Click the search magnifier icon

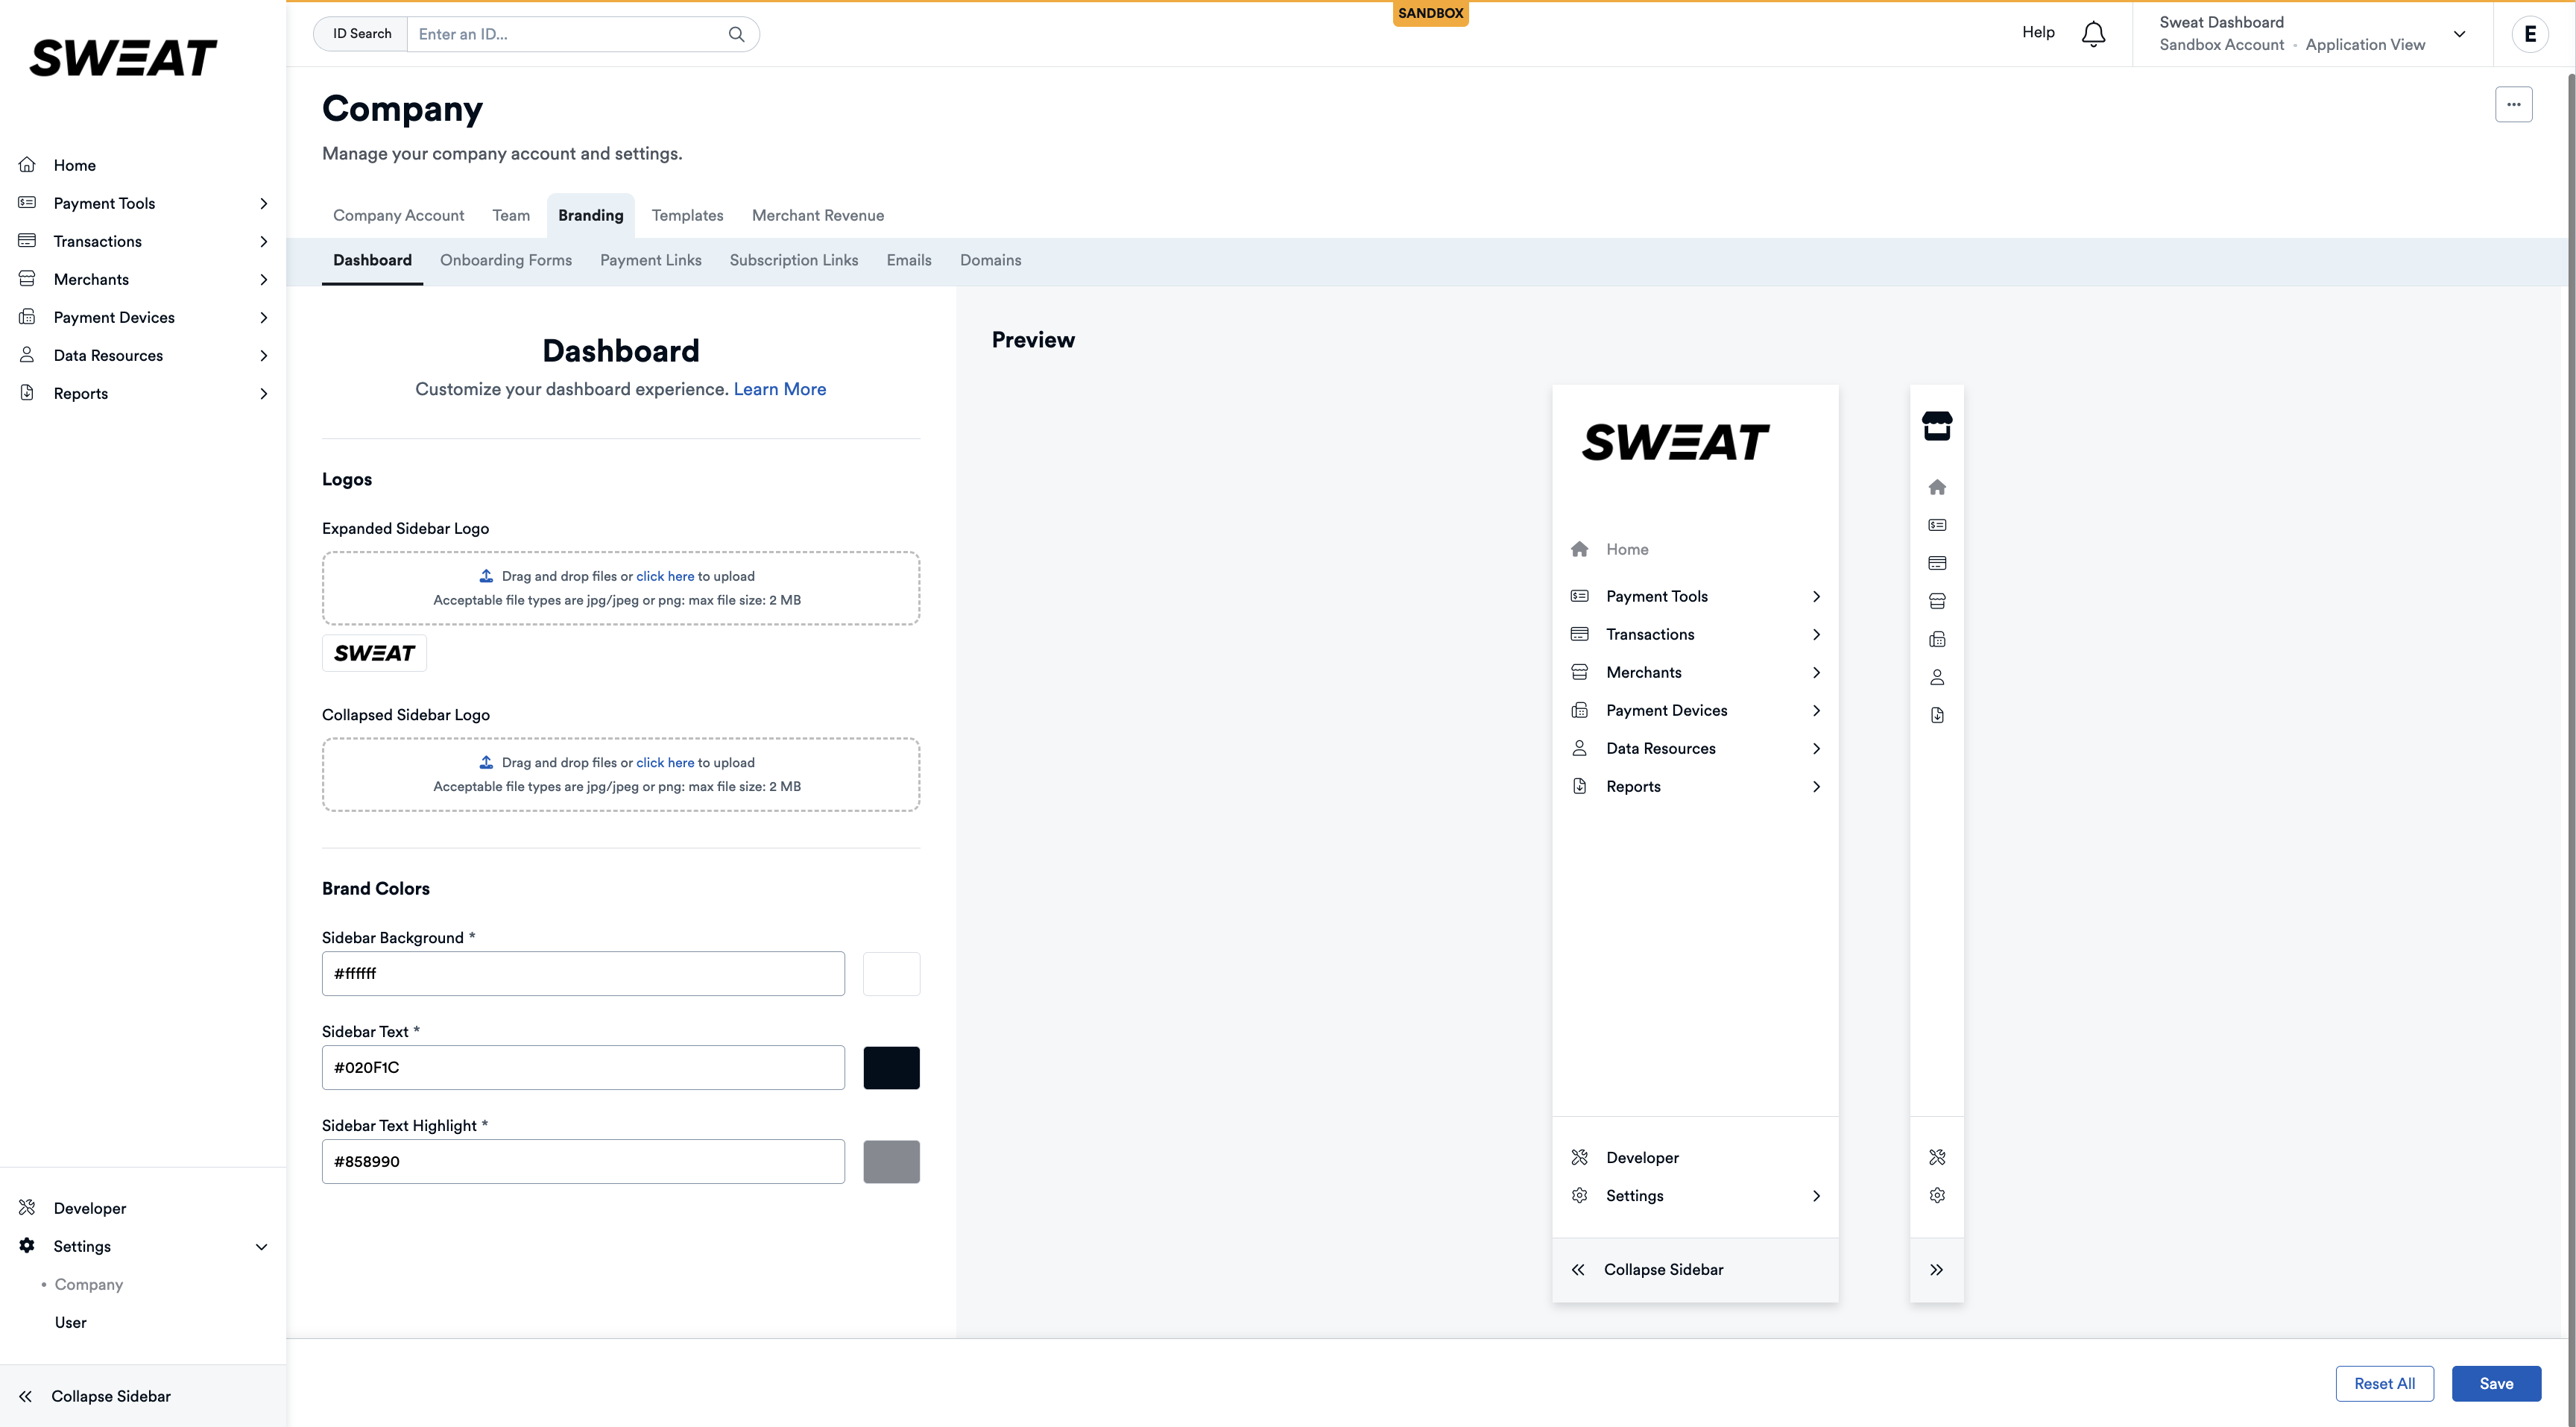tap(736, 34)
